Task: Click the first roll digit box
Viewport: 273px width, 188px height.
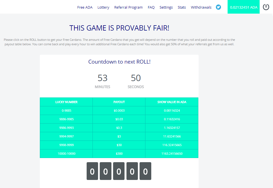Action: coord(92,171)
